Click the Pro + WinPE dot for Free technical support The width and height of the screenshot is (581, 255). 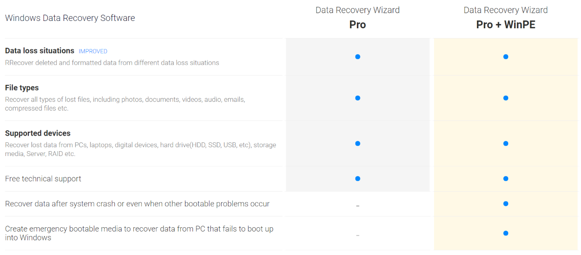click(x=505, y=178)
